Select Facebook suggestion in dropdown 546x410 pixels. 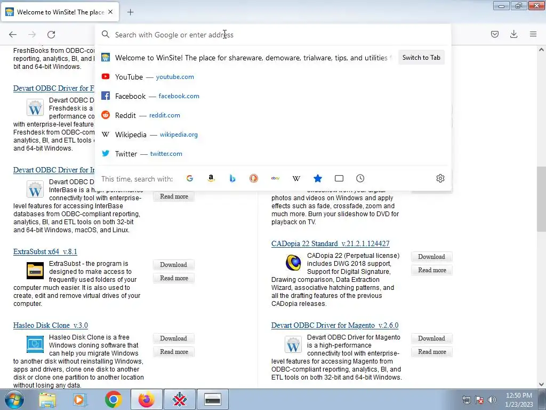pyautogui.click(x=273, y=96)
